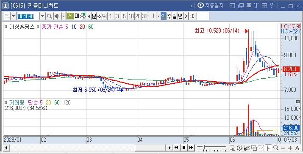
Task: Click the stock code search magnifier icon
Action: tap(49, 16)
